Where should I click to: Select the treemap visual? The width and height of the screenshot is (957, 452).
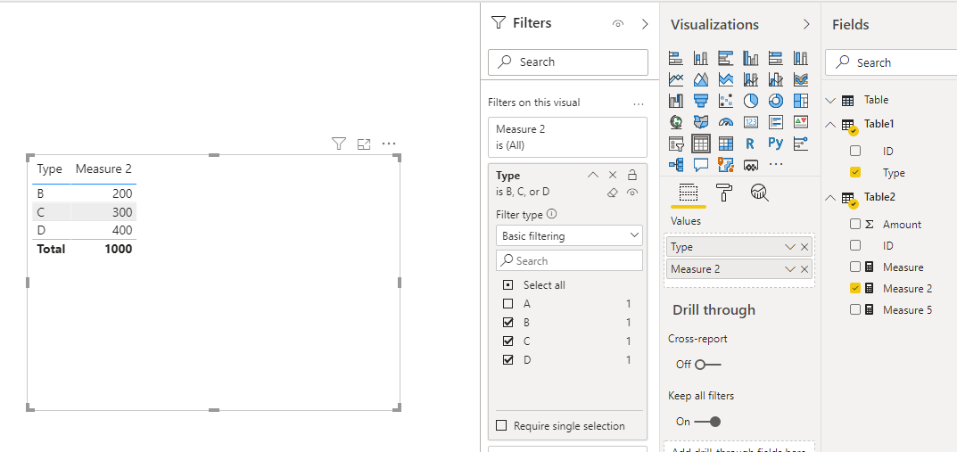(x=801, y=101)
